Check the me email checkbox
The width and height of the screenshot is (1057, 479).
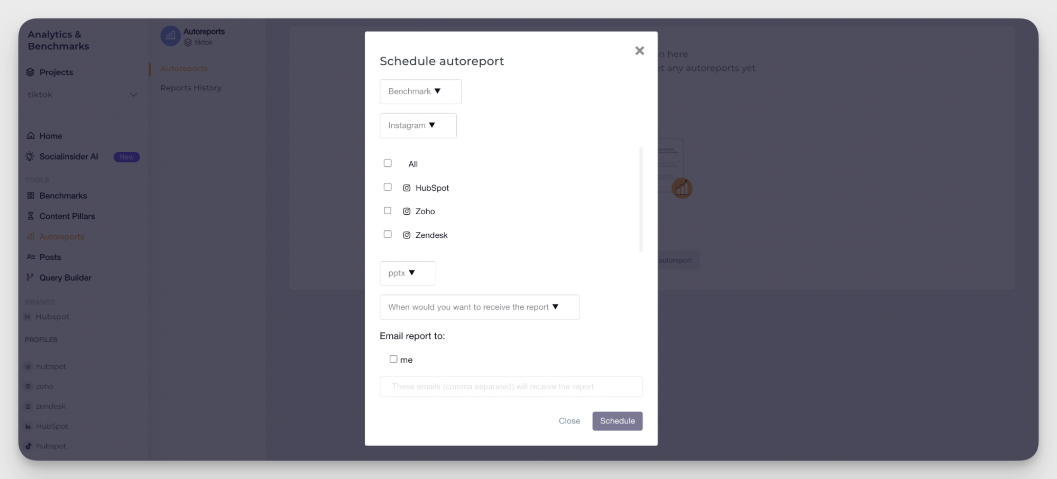393,359
